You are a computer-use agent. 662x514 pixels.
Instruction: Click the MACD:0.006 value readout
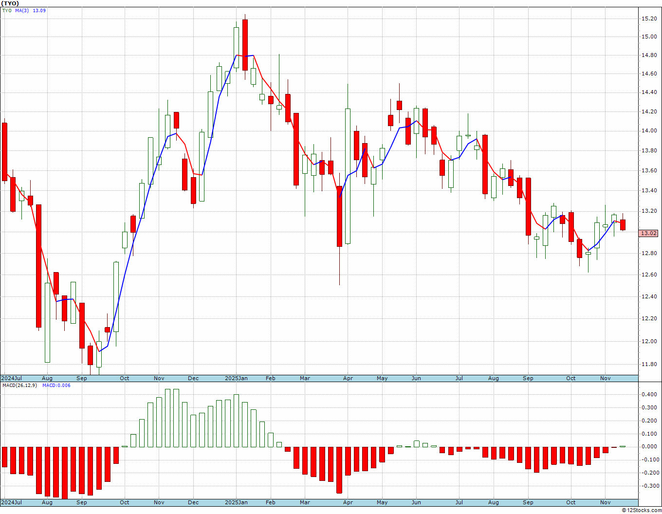point(56,385)
